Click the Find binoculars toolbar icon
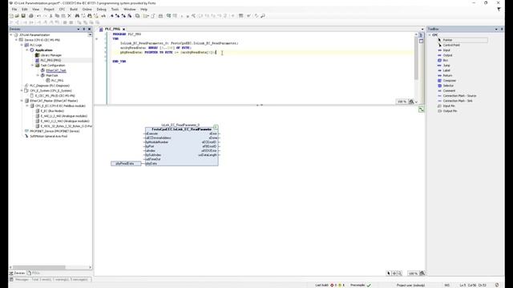 pyautogui.click(x=77, y=16)
